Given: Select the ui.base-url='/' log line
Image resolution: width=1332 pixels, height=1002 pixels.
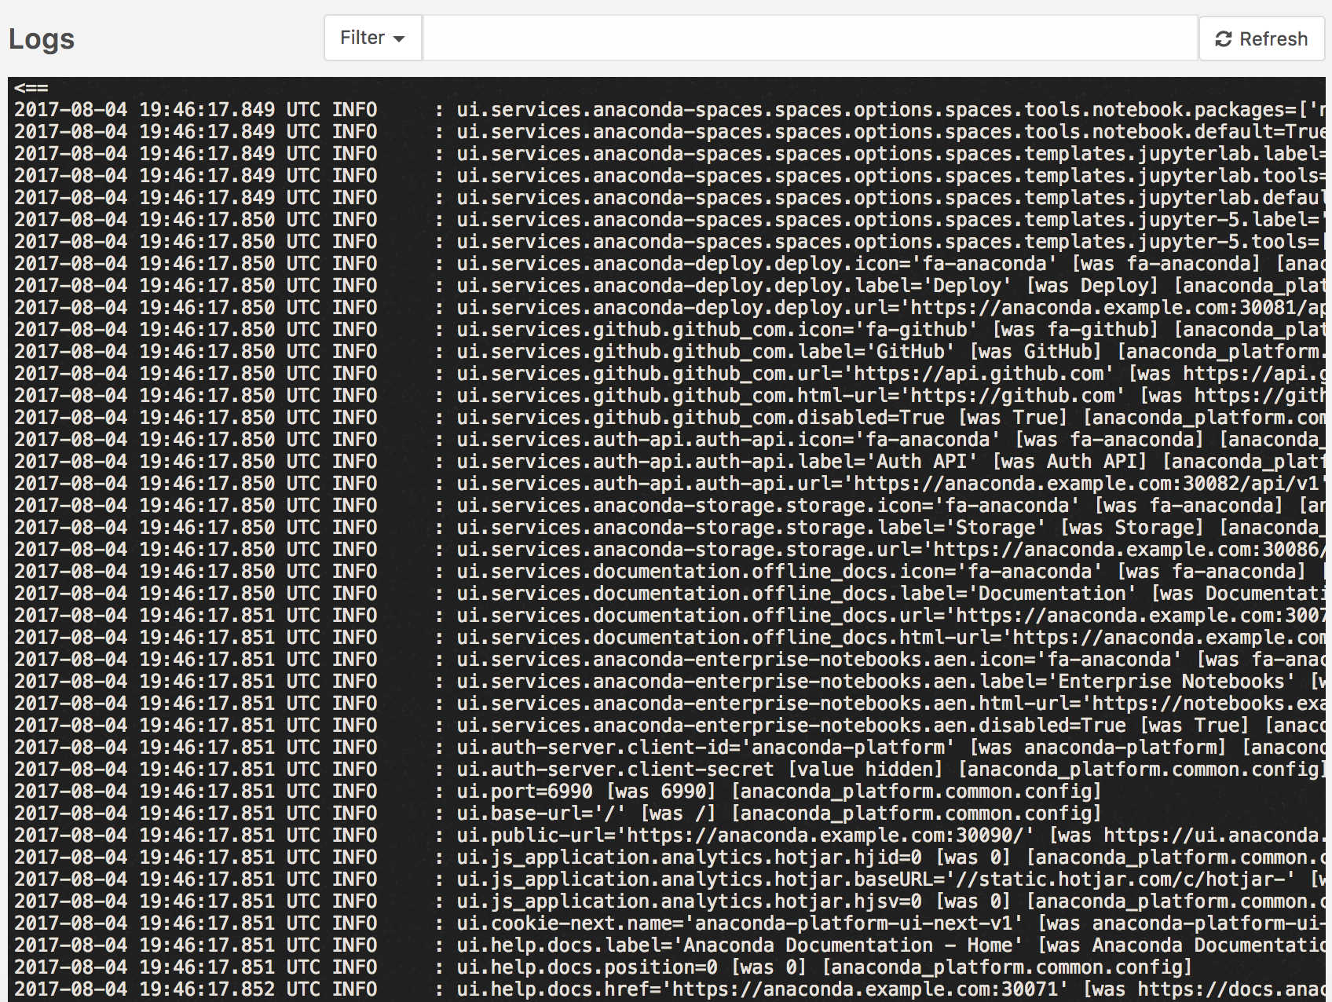Looking at the screenshot, I should (x=558, y=814).
